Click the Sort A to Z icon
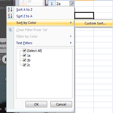 tap(10, 10)
